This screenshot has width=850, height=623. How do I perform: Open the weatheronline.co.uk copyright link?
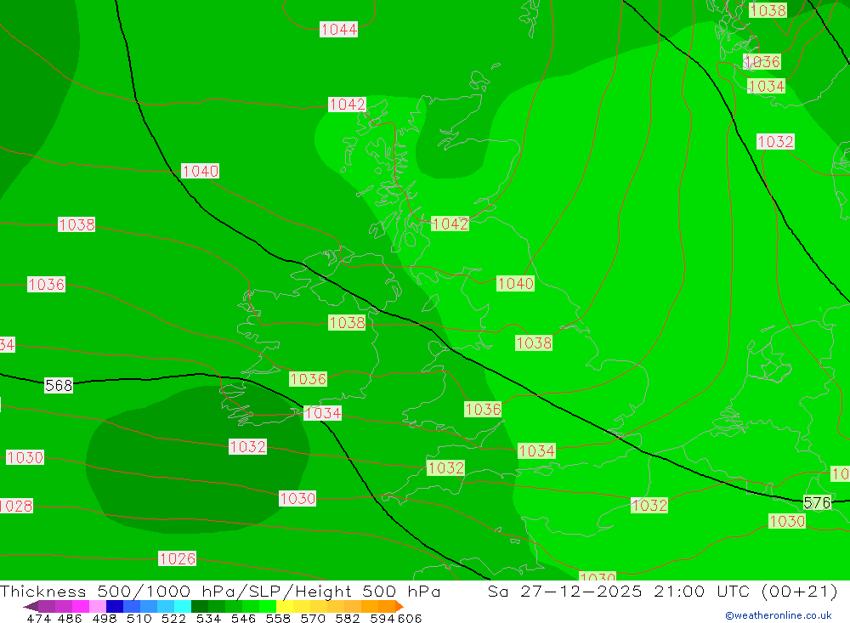779,615
